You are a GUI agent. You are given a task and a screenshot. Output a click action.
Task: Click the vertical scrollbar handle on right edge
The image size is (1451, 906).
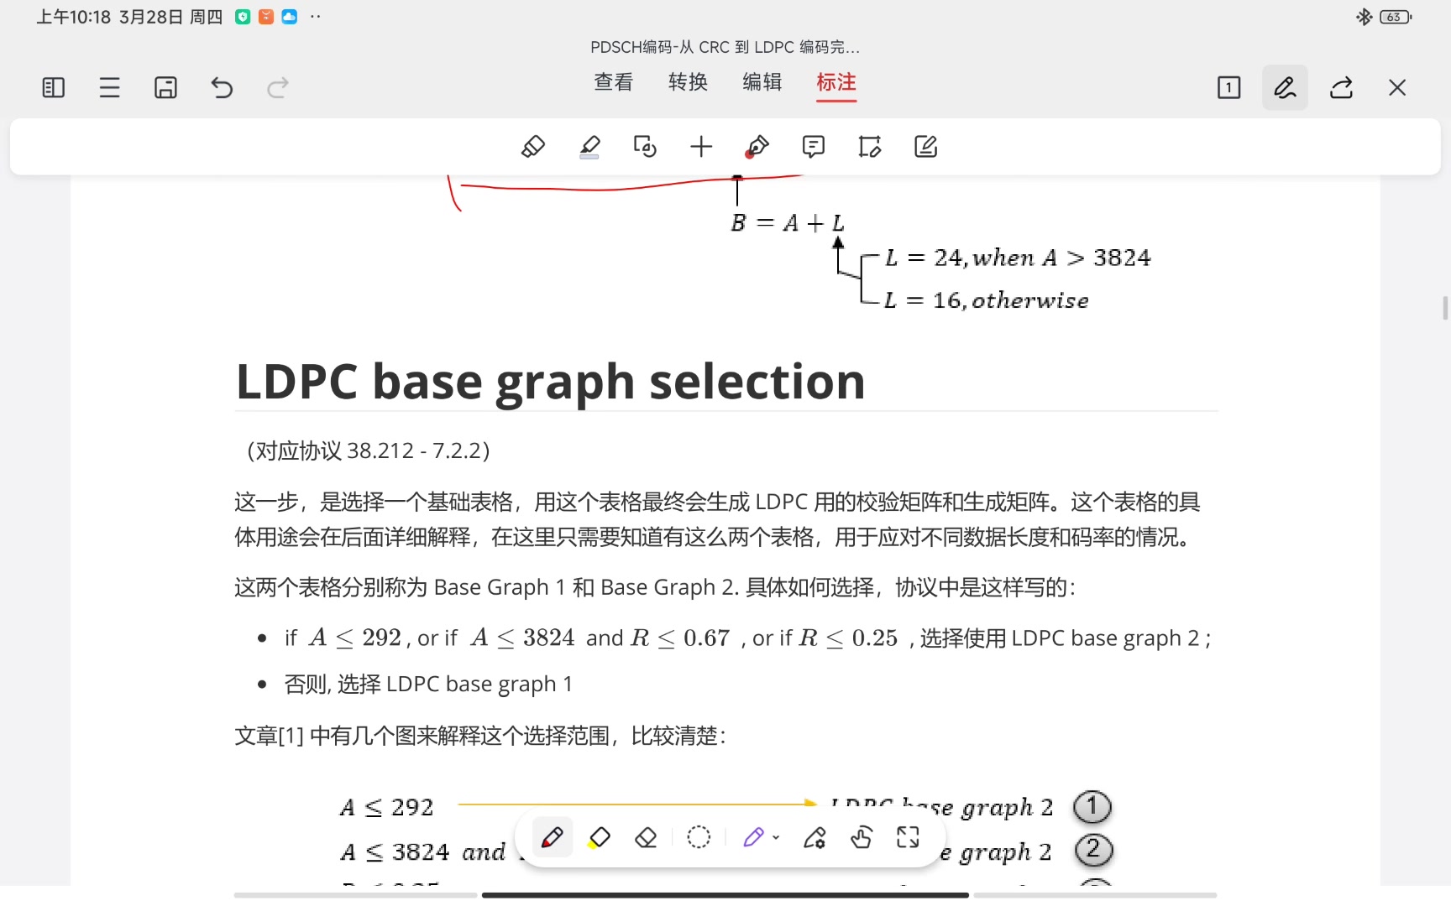[x=1445, y=308]
